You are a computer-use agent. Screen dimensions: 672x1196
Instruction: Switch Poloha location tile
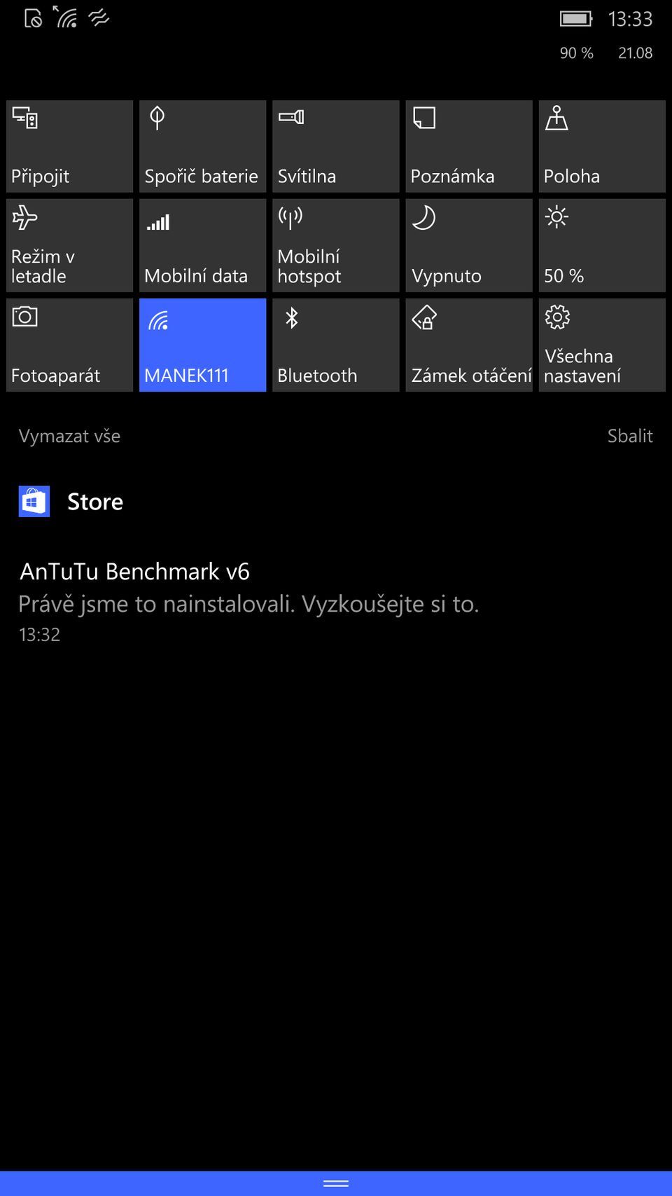tap(601, 146)
